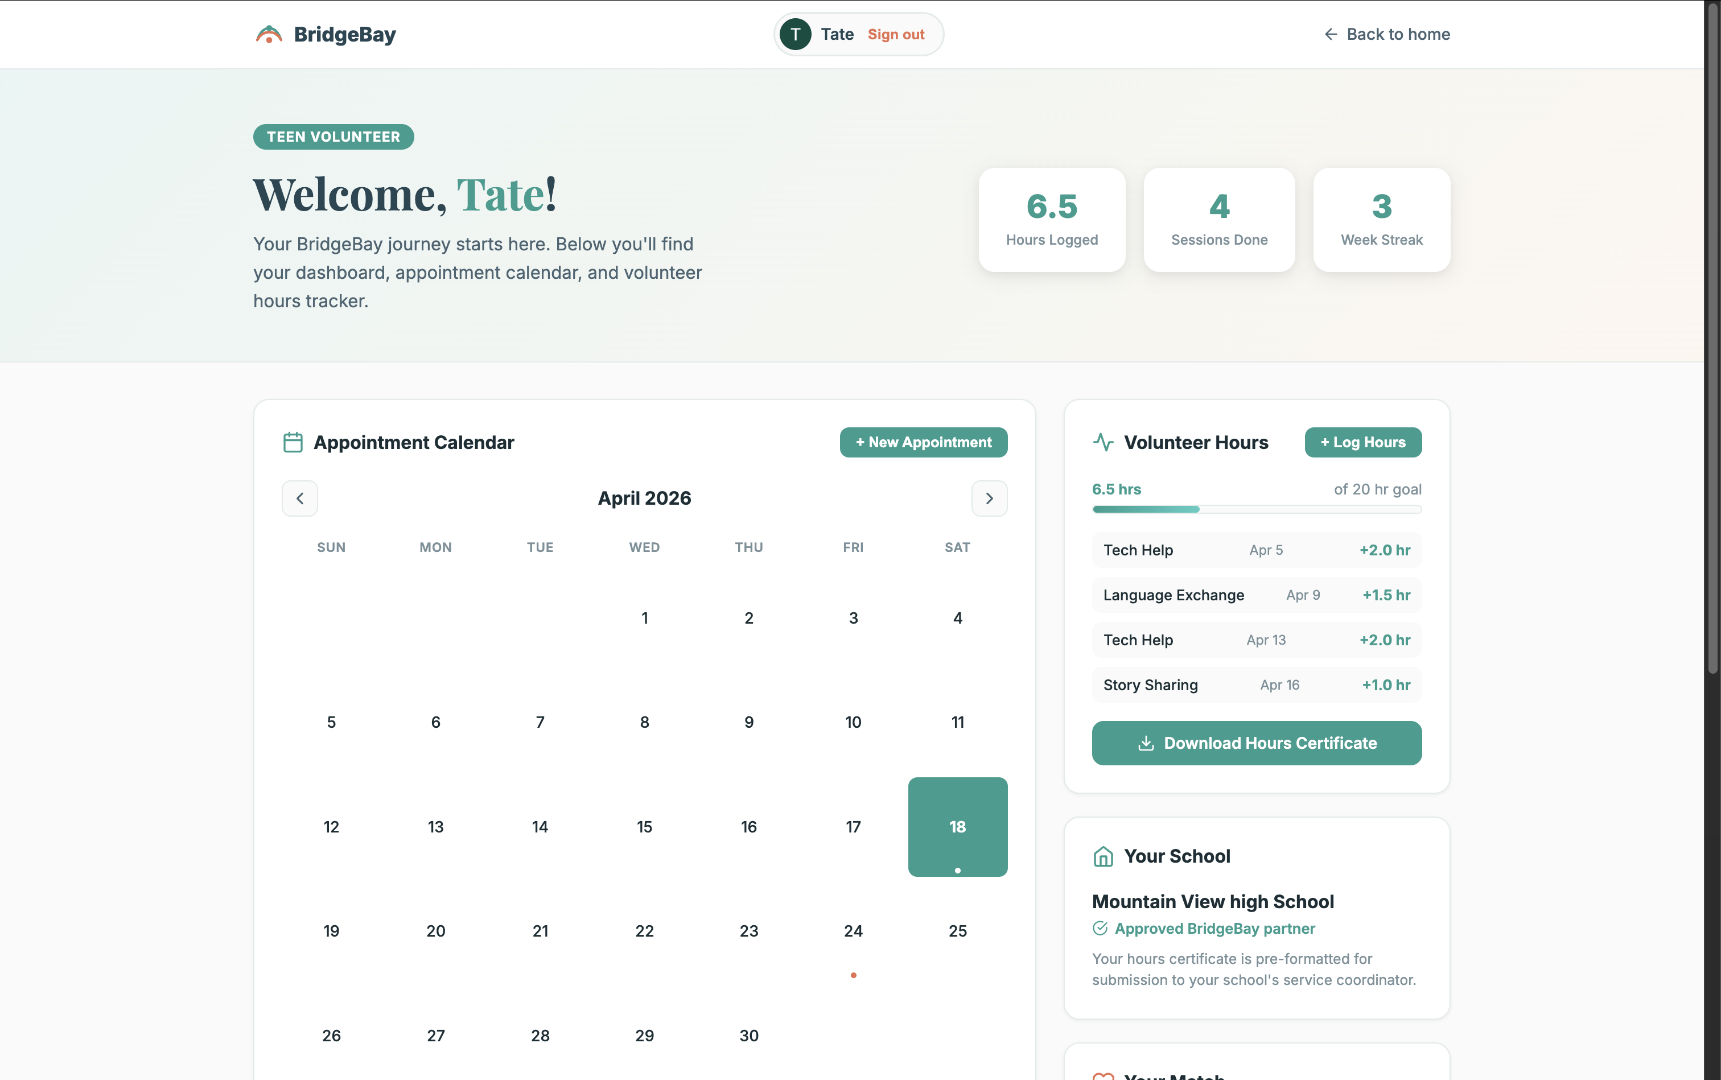This screenshot has height=1080, width=1721.
Task: Click Back to home link
Action: pyautogui.click(x=1397, y=34)
